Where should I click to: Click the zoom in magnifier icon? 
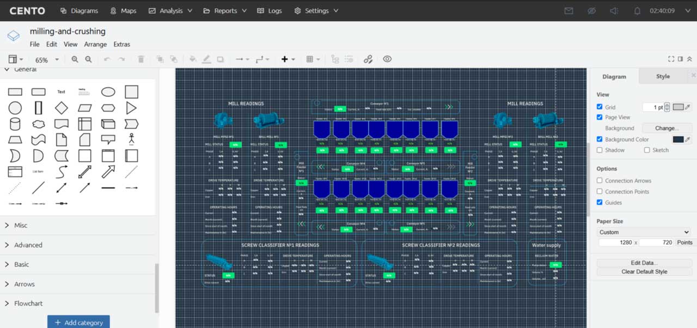(x=75, y=59)
